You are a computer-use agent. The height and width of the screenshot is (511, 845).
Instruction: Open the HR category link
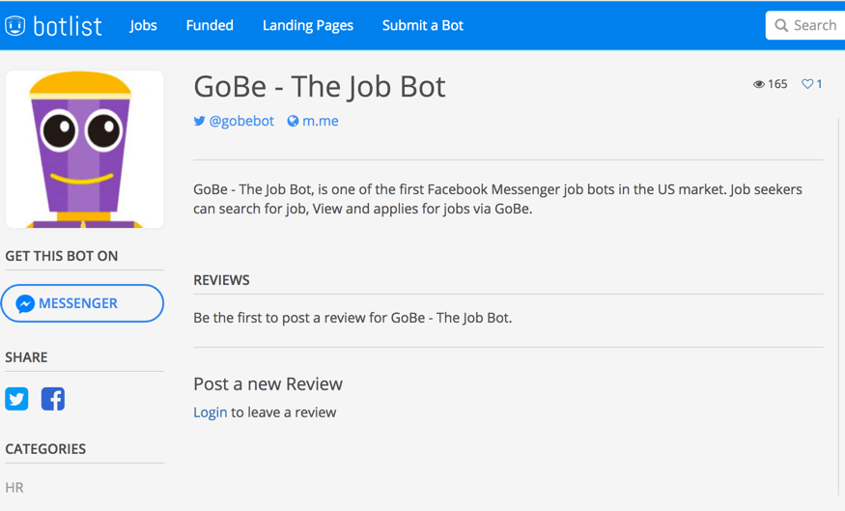click(x=14, y=487)
